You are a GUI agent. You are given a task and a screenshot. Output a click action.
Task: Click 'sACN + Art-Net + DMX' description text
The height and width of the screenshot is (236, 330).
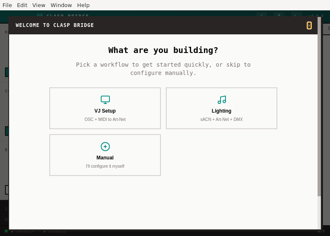point(221,119)
